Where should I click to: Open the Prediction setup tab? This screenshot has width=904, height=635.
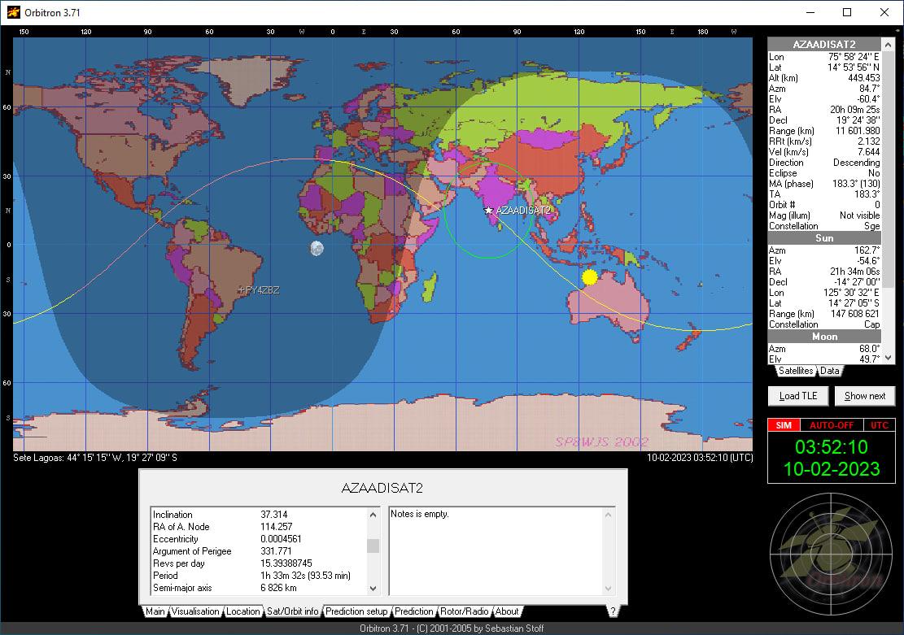(356, 611)
